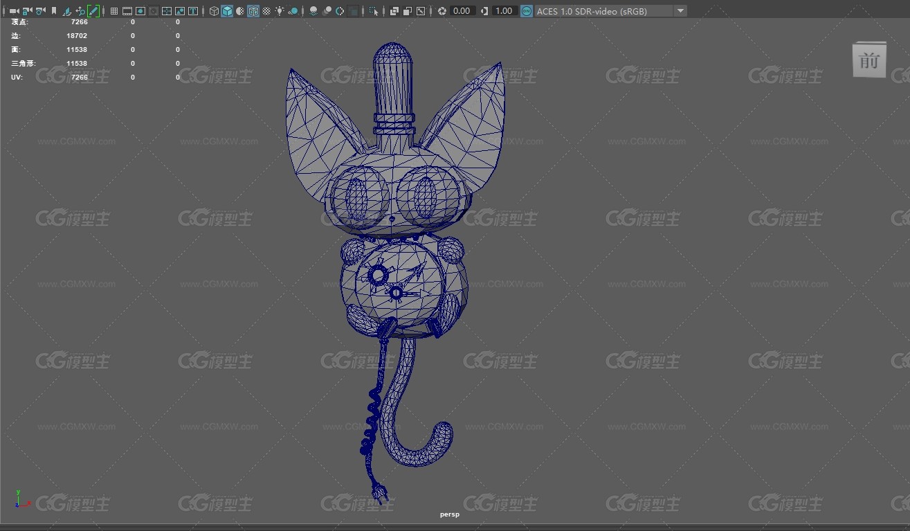Open the Camera Attributes icon
The image size is (910, 531).
(40, 11)
